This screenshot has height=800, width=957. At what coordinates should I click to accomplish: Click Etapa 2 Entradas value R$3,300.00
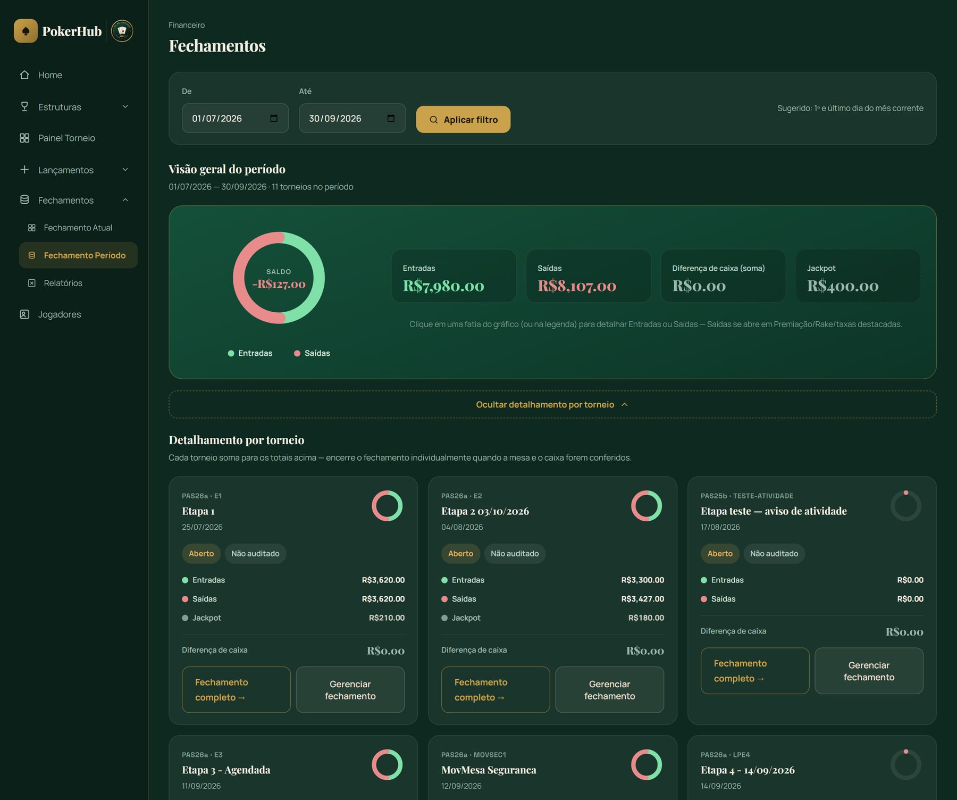642,580
